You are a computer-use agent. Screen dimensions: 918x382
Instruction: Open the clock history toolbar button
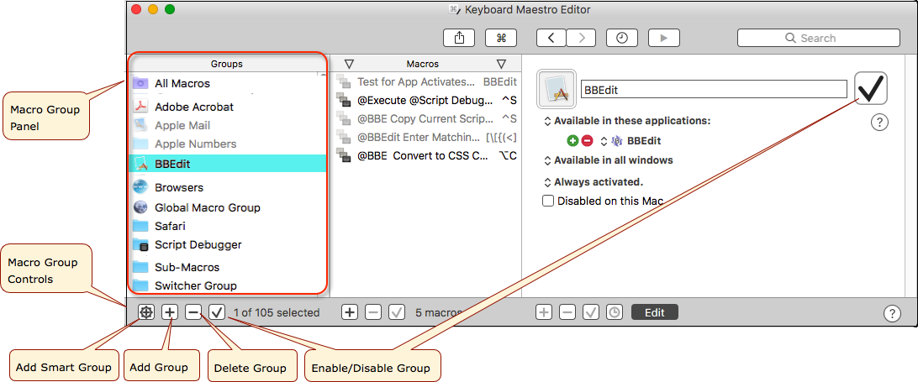[622, 38]
